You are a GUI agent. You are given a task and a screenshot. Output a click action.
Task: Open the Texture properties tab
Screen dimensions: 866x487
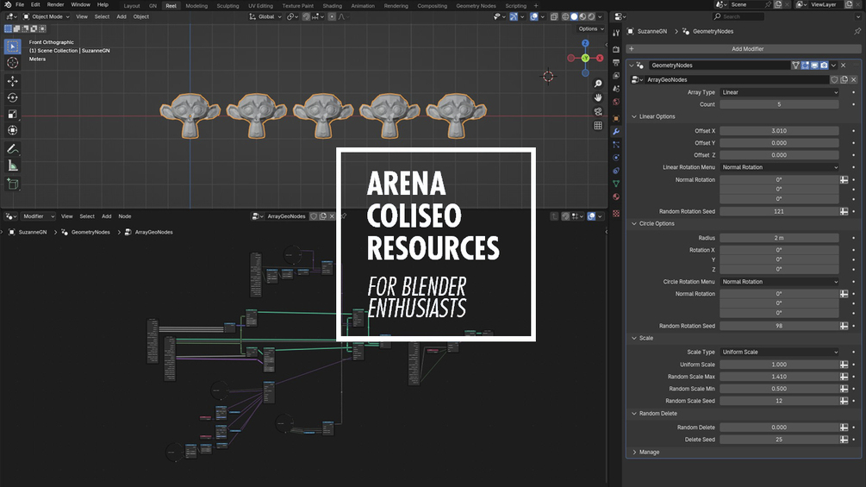coord(616,213)
